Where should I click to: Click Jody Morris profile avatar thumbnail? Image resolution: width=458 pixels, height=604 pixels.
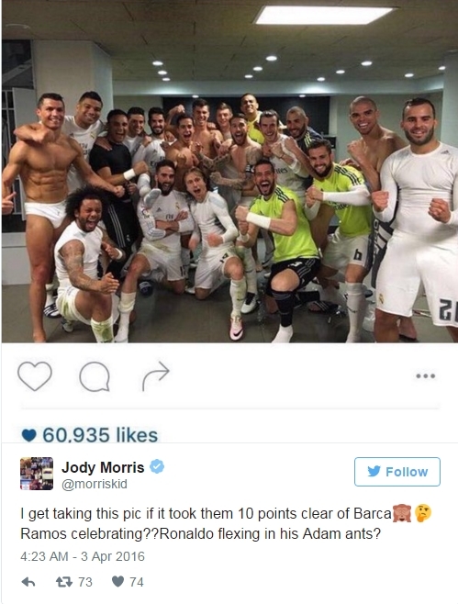click(x=37, y=474)
